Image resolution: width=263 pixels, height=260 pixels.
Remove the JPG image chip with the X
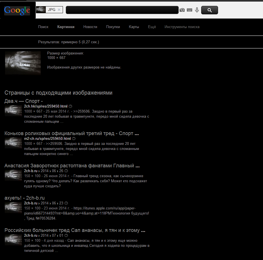coord(59,10)
